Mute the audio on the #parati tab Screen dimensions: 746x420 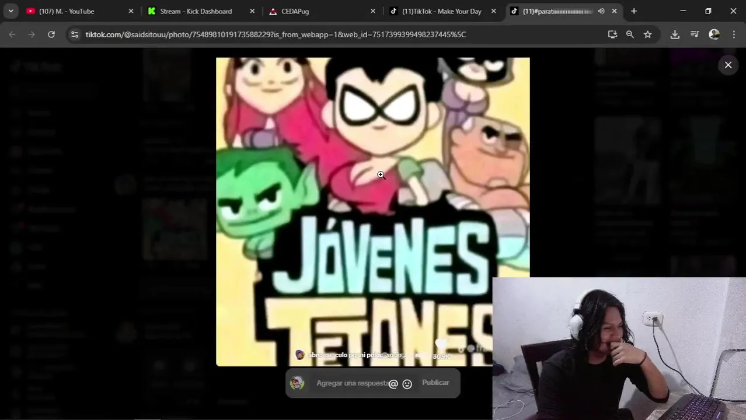coord(601,11)
